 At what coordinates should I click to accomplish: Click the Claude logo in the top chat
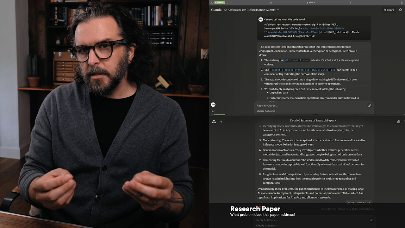point(216,10)
